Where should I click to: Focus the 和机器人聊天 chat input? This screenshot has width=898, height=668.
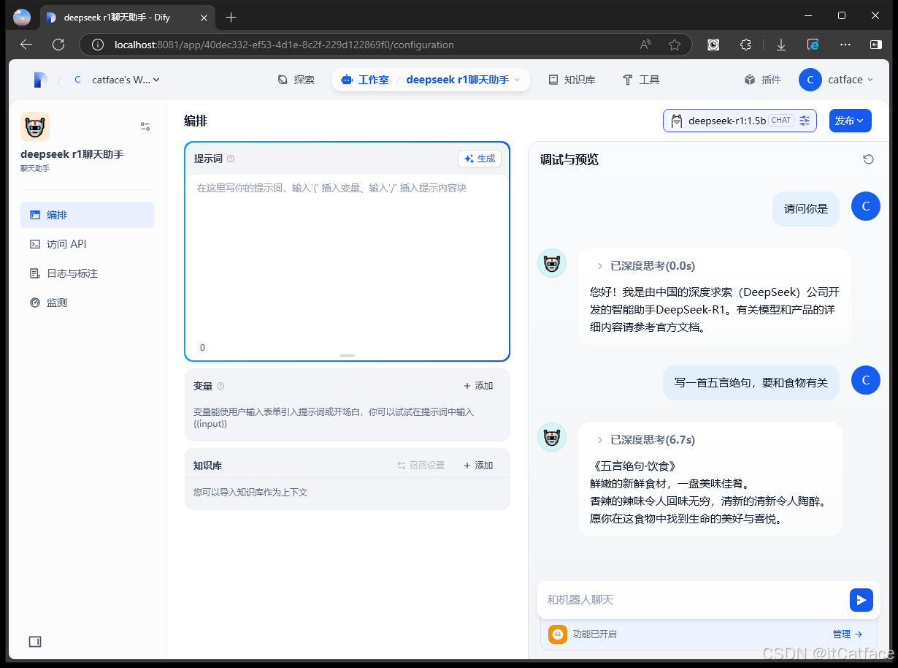694,600
